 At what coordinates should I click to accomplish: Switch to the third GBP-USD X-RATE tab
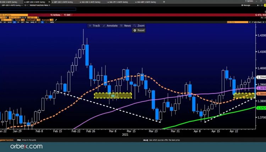pyautogui.click(x=62, y=2)
